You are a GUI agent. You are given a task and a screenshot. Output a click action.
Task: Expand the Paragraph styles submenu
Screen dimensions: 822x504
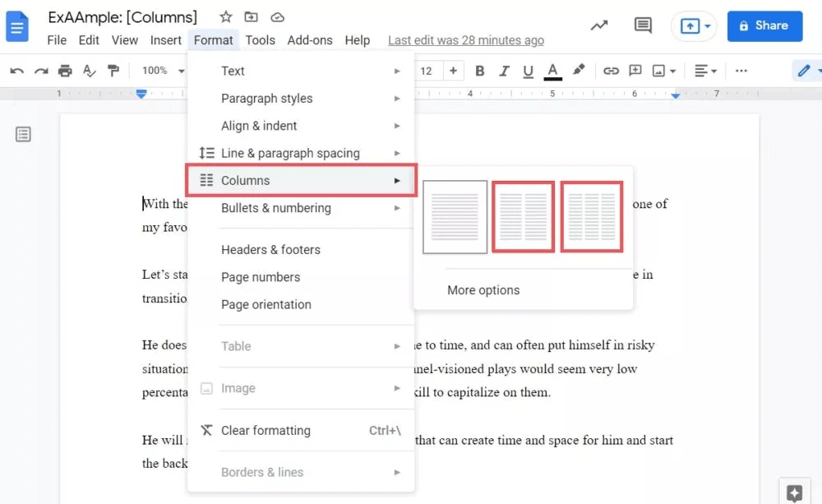point(301,99)
